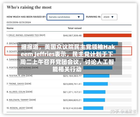The image size is (140, 117).
Task: Open the BALDWIN, TAMMY candidate link
Action: coord(19,100)
